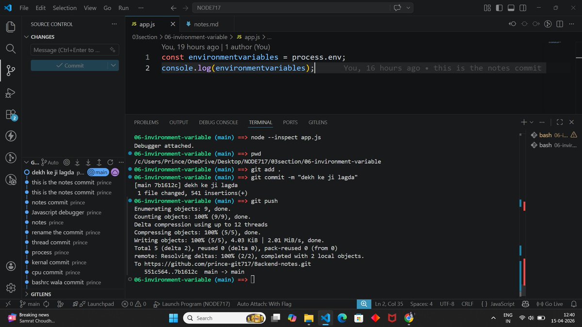
Task: Open the new terminal launch profile dropdown
Action: (x=532, y=122)
